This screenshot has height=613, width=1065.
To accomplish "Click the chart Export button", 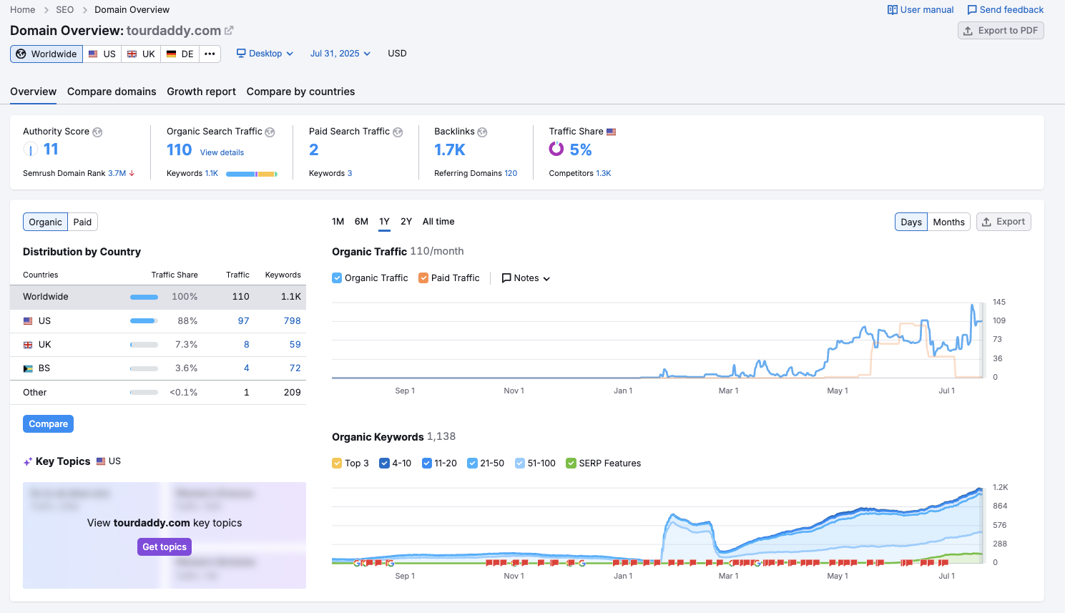I will point(1003,222).
